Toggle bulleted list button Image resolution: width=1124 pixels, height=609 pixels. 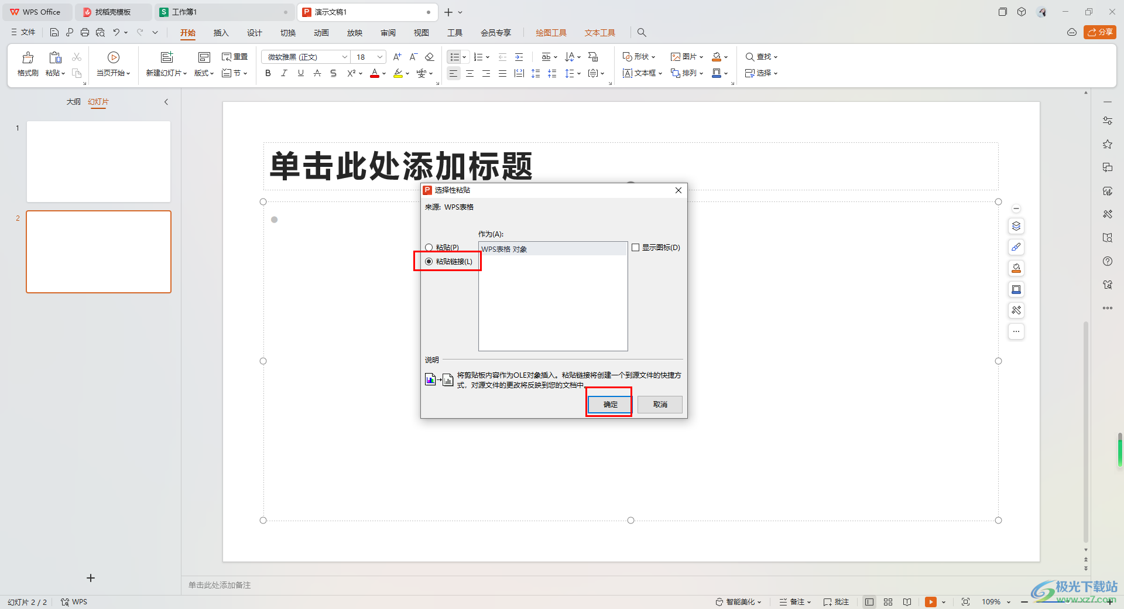point(454,57)
